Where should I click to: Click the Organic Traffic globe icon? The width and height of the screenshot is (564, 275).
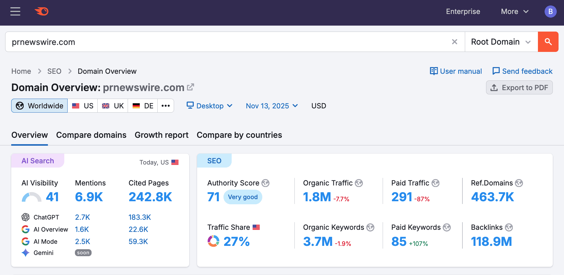click(x=359, y=183)
